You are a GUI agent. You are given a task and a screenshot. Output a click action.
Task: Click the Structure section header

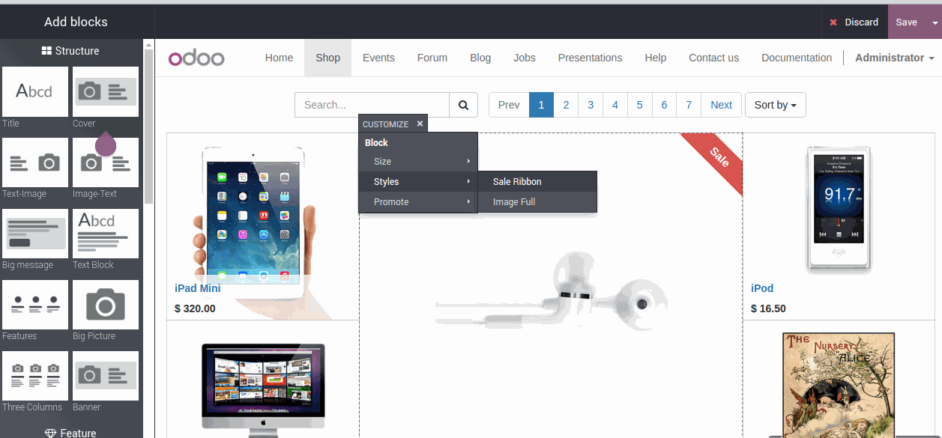point(70,51)
